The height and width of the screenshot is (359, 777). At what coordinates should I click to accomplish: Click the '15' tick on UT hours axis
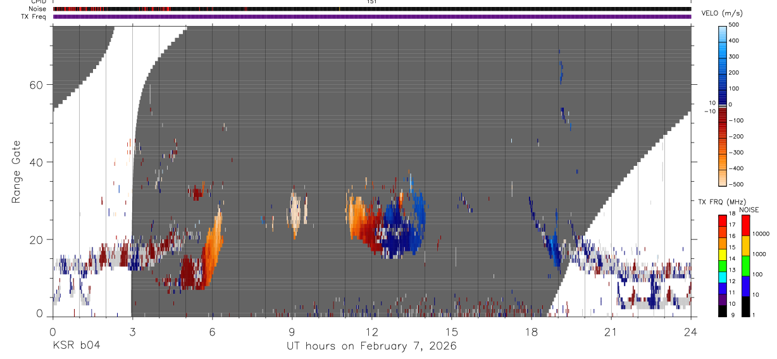click(x=452, y=332)
